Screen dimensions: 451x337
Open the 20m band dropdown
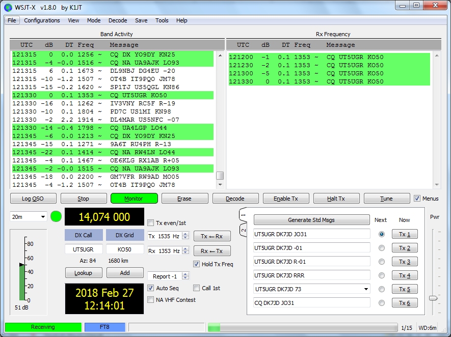tap(28, 217)
